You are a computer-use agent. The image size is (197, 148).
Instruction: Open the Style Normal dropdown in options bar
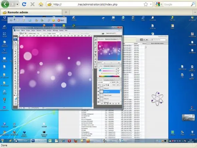point(55,33)
